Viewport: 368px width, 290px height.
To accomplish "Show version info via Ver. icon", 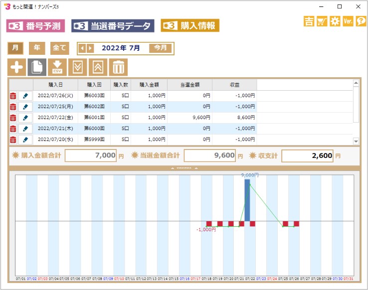I will click(x=348, y=21).
